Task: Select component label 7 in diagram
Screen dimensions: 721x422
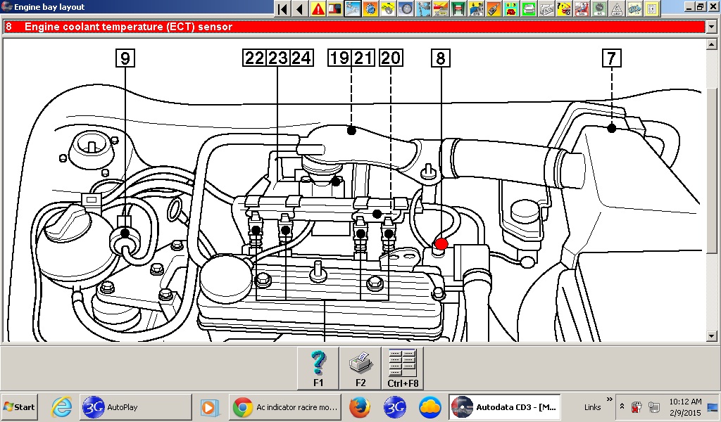Action: (611, 58)
